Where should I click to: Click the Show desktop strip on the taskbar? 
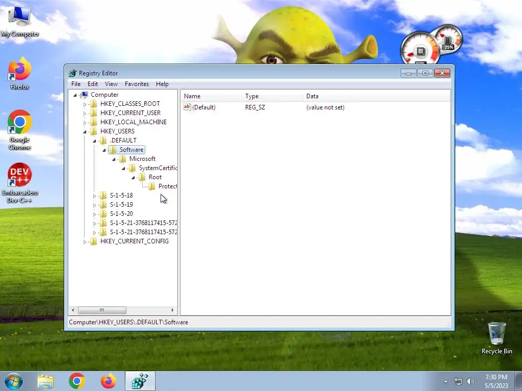tap(518, 381)
